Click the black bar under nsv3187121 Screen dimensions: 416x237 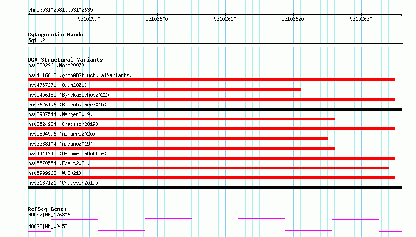[215, 188]
